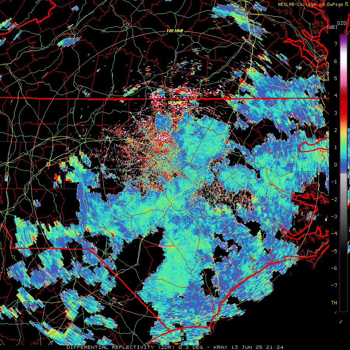Click the 50 NMI range ring label
The width and height of the screenshot is (350, 350).
tap(175, 103)
